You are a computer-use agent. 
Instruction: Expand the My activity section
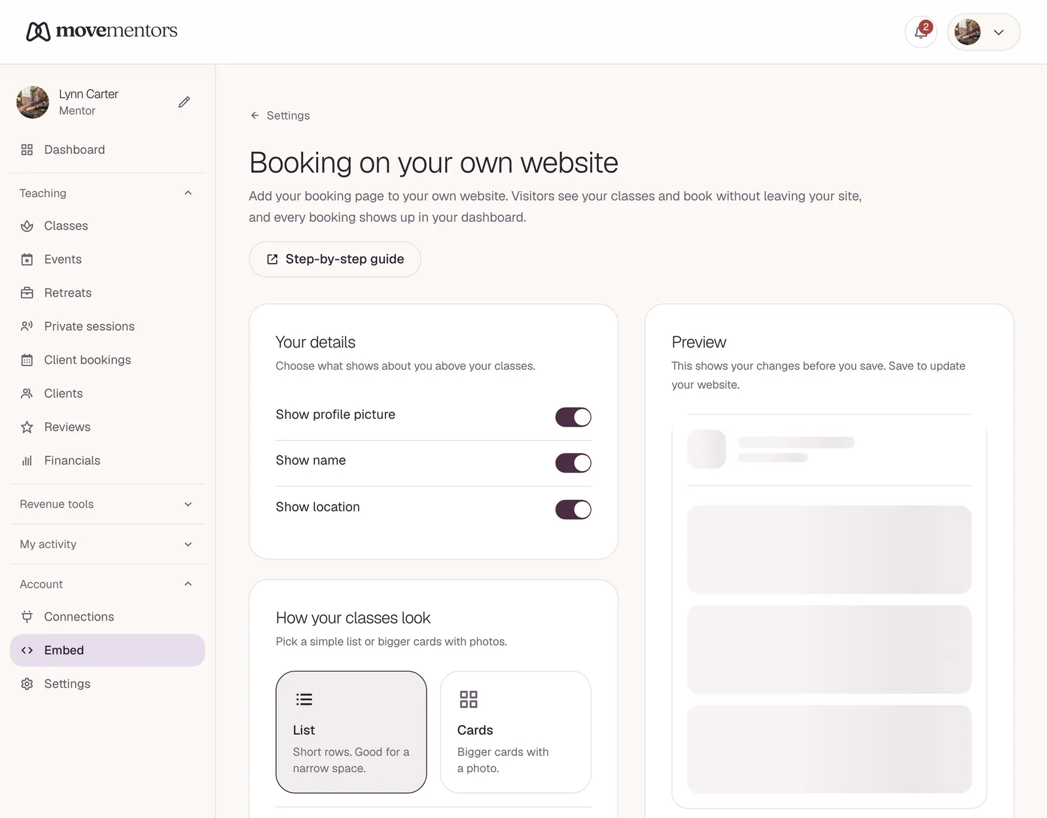pos(107,544)
